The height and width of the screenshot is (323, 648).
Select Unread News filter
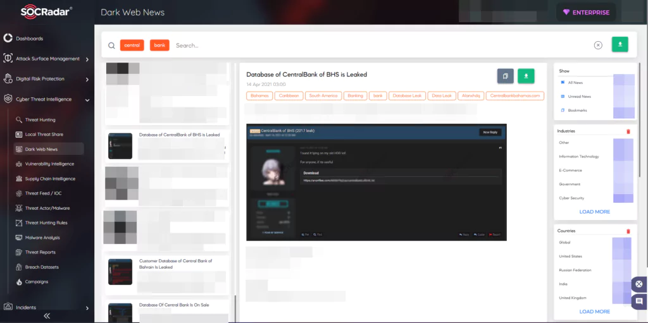click(580, 96)
